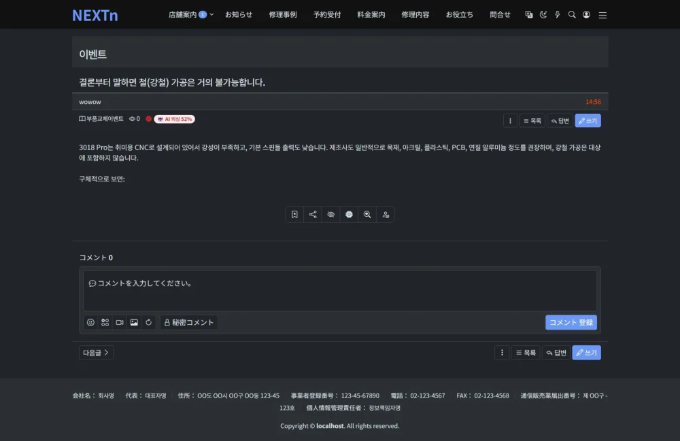This screenshot has height=441, width=680.
Task: Click the four-circles icon in comment toolbar
Action: click(105, 322)
